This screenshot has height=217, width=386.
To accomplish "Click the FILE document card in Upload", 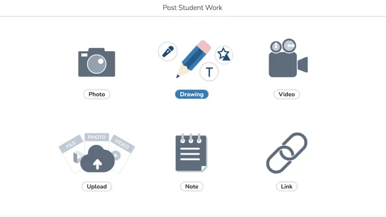I will 71,154.
